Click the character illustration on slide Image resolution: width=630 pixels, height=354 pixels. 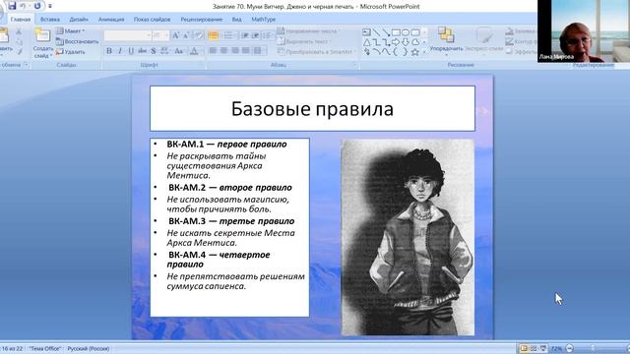point(408,237)
